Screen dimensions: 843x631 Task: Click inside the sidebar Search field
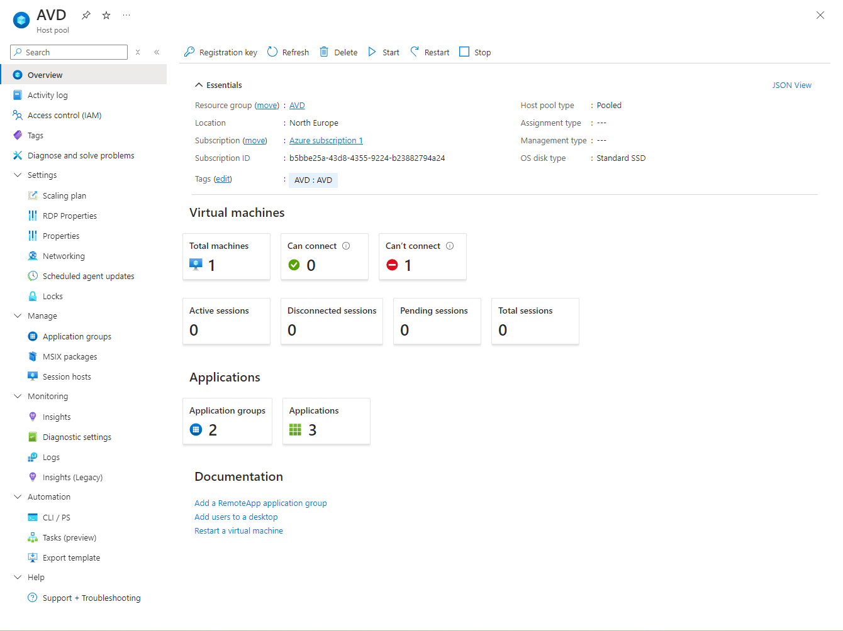pyautogui.click(x=69, y=52)
